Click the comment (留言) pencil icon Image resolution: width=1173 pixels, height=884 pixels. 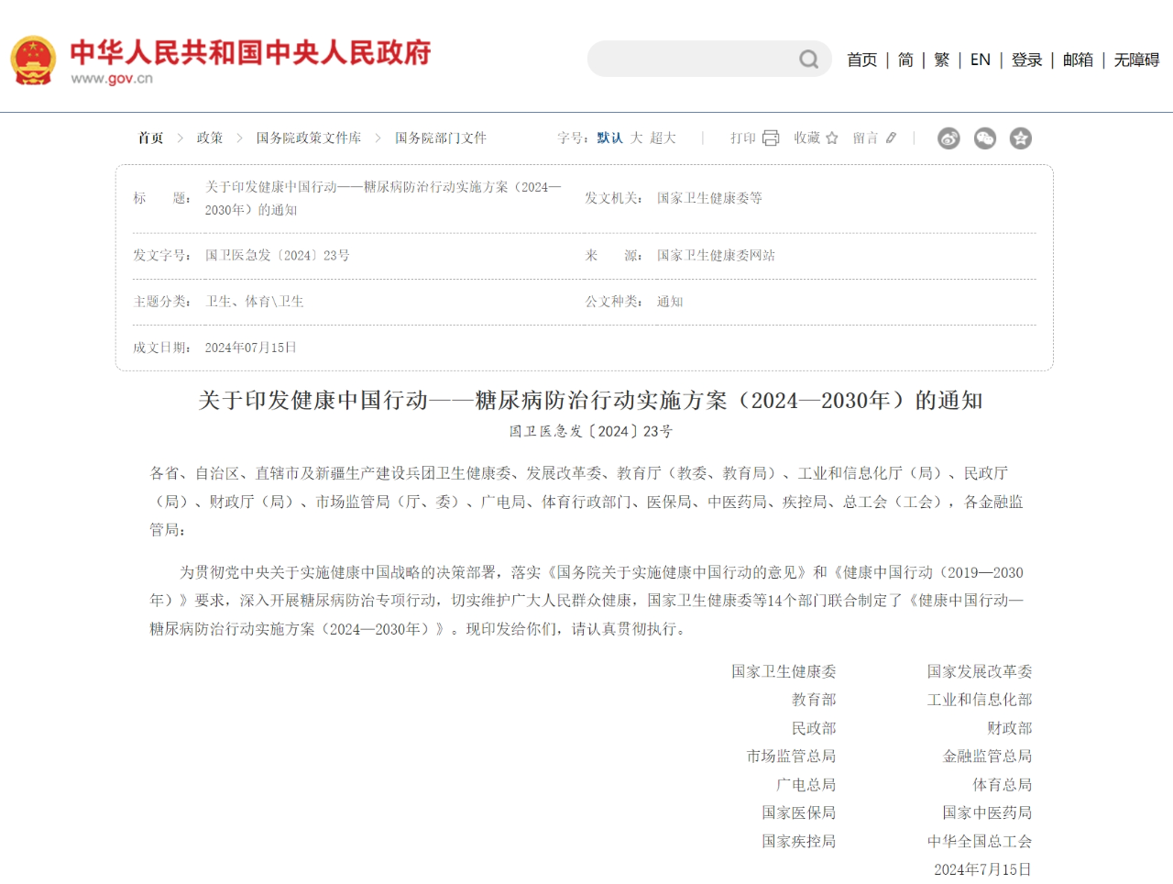click(890, 138)
